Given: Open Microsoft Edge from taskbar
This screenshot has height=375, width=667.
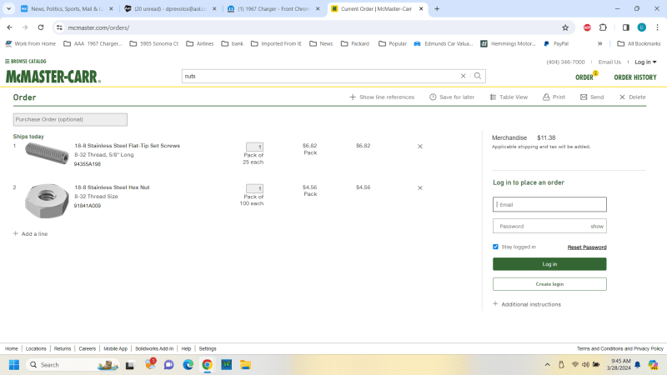Looking at the screenshot, I should pos(188,365).
